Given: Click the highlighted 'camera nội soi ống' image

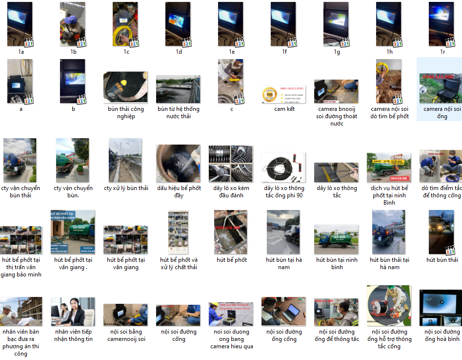Looking at the screenshot, I should [441, 88].
